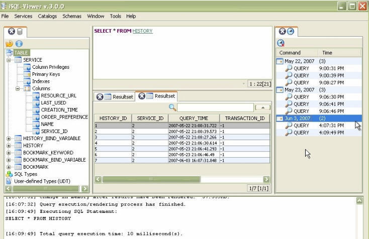
Task: Select cell 2007-05-23 21:06:30.614
Action: (194, 143)
